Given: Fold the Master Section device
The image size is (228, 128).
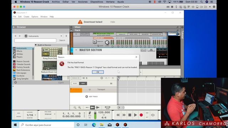Looking at the screenshot, I should tap(76, 50).
